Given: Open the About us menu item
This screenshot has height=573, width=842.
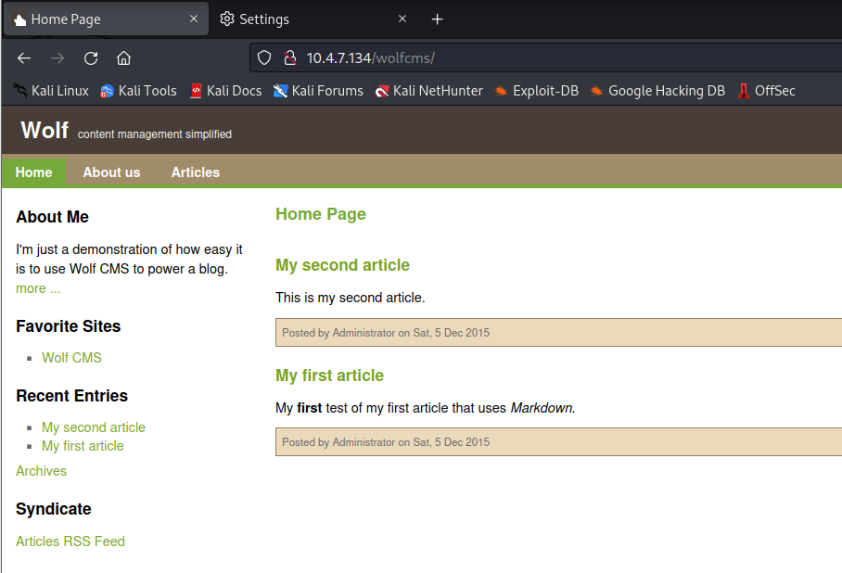Looking at the screenshot, I should (111, 172).
